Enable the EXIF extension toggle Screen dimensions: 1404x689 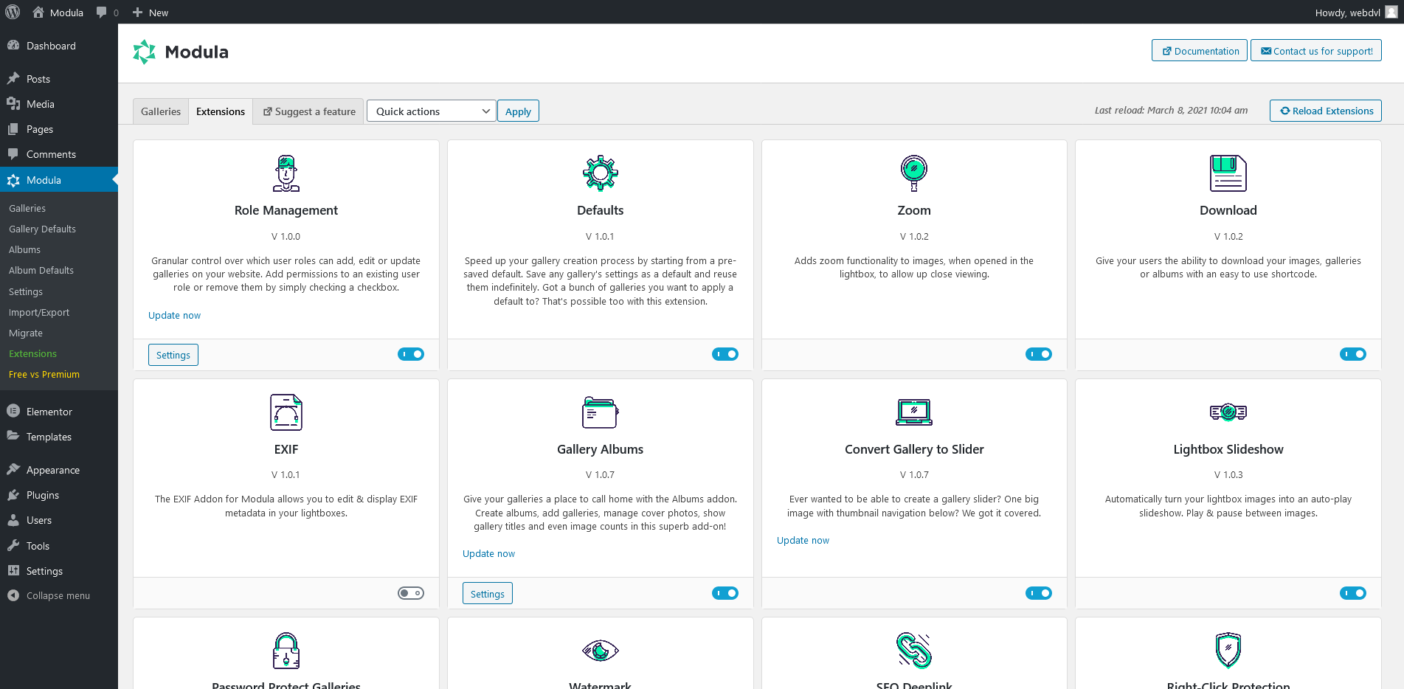pos(410,592)
